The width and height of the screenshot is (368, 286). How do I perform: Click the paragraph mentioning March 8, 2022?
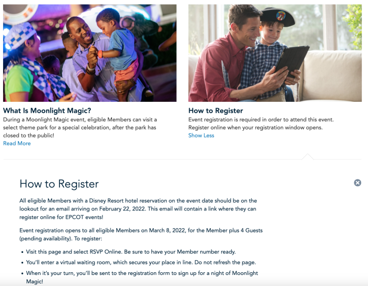(x=141, y=234)
